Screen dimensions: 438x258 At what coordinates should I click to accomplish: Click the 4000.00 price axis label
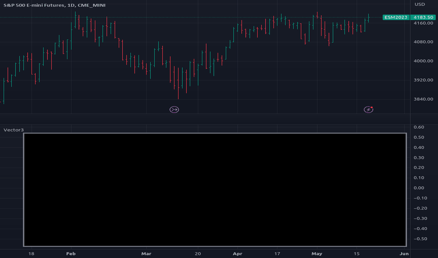coord(423,61)
